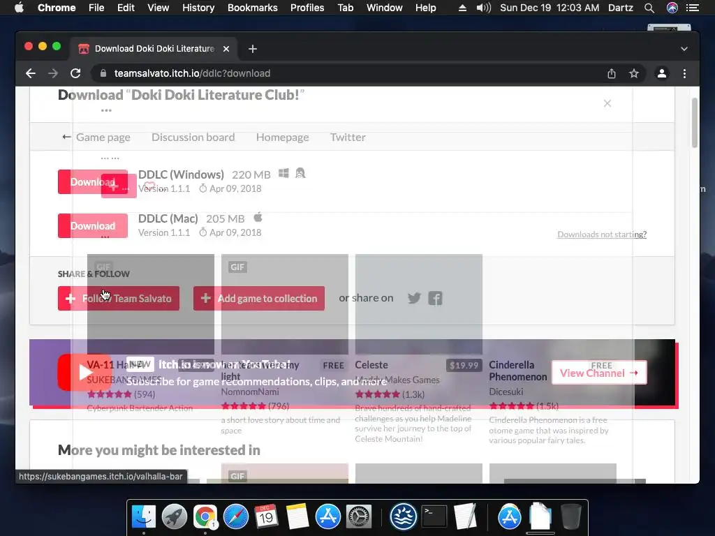Viewport: 715px width, 536px height.
Task: Click the eject icon in menu bar
Action: pyautogui.click(x=462, y=8)
